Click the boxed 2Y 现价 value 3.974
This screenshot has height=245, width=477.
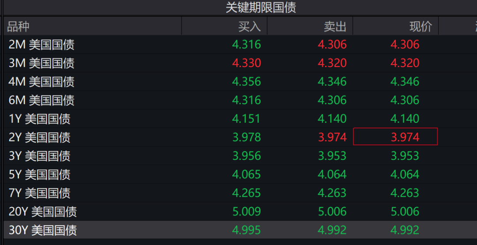[405, 137]
